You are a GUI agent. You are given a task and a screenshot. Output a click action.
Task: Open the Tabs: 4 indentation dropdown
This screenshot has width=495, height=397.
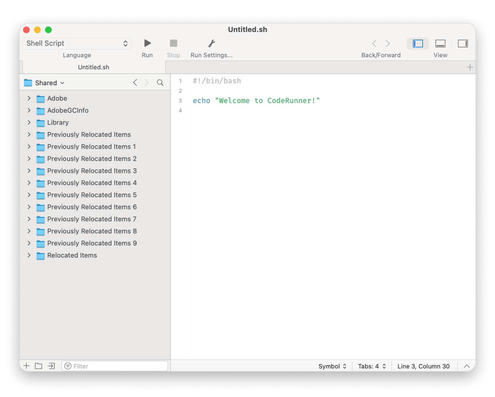point(372,366)
